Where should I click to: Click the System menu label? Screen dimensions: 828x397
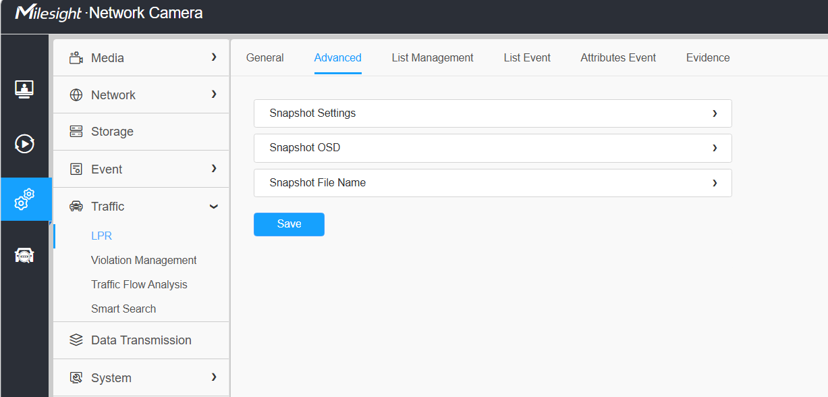111,378
